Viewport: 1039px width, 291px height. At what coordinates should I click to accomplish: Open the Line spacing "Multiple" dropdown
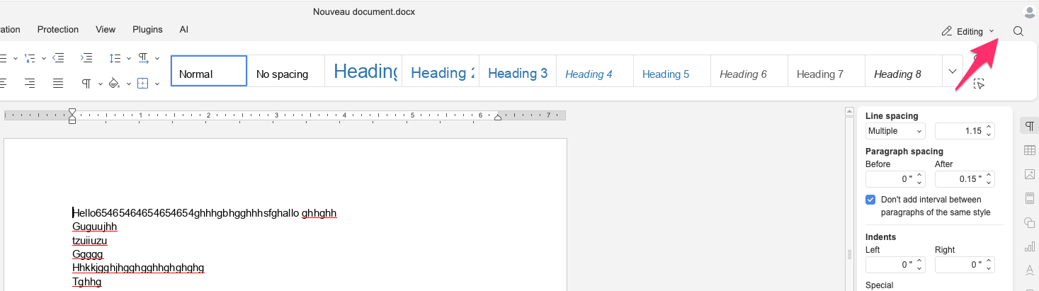pos(895,131)
